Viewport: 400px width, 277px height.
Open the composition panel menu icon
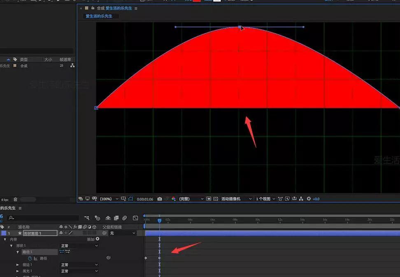tap(136, 8)
